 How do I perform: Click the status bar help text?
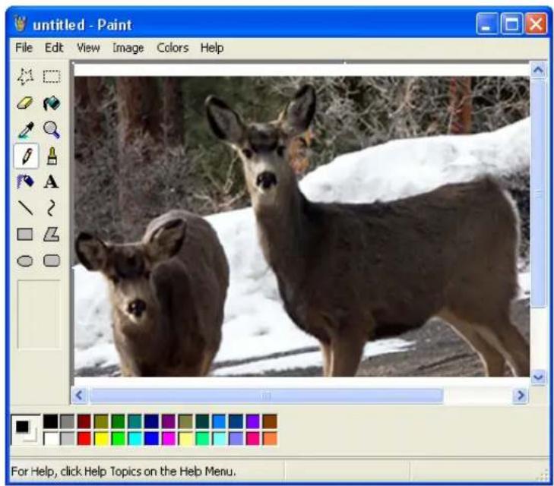click(123, 471)
